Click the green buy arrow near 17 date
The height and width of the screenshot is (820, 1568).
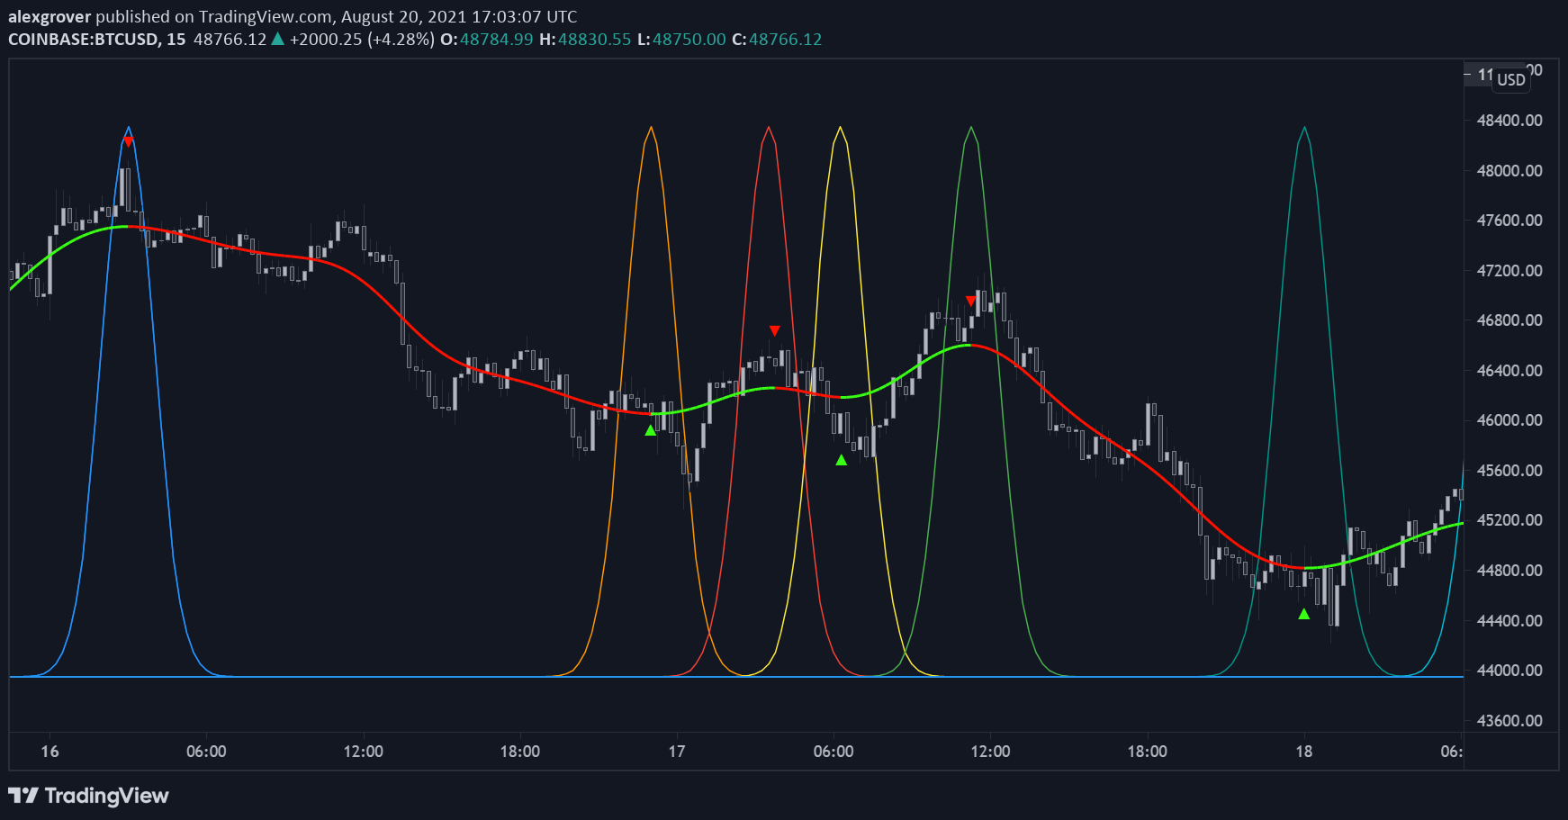pos(651,430)
